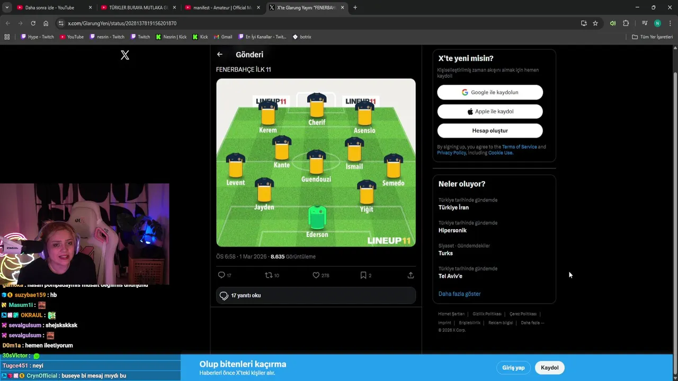The image size is (678, 381).
Task: Open Gizlilik Politikası footer link
Action: pyautogui.click(x=487, y=314)
